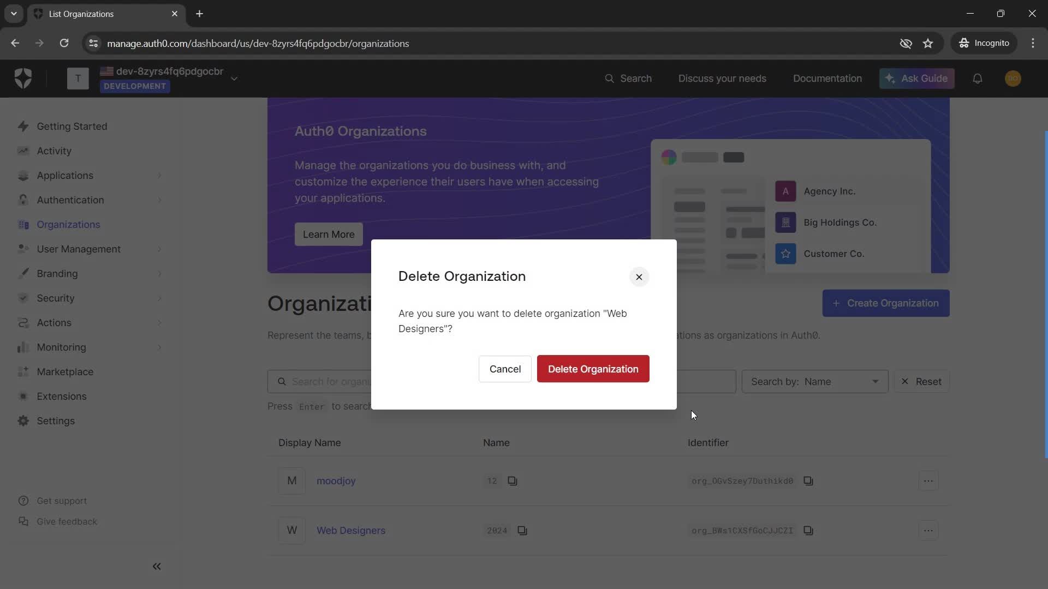Open the tab search dropdown

pyautogui.click(x=14, y=14)
